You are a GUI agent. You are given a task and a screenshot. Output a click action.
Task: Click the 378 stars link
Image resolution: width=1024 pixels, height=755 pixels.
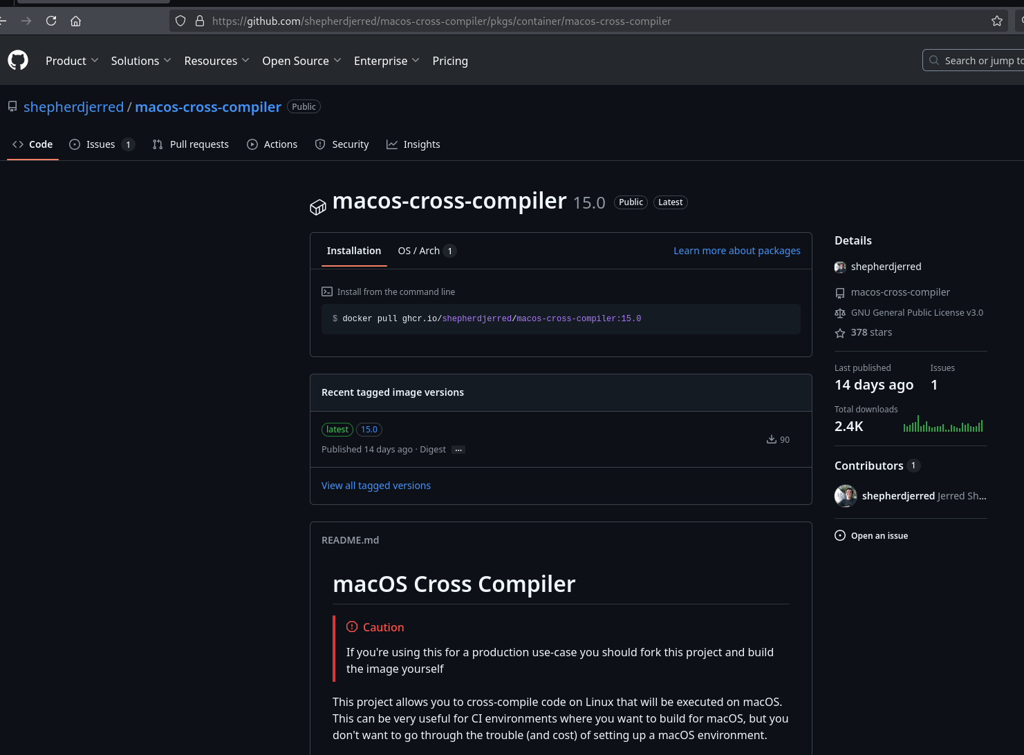[871, 332]
